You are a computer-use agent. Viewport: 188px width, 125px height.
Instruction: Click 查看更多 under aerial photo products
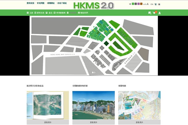48,122
